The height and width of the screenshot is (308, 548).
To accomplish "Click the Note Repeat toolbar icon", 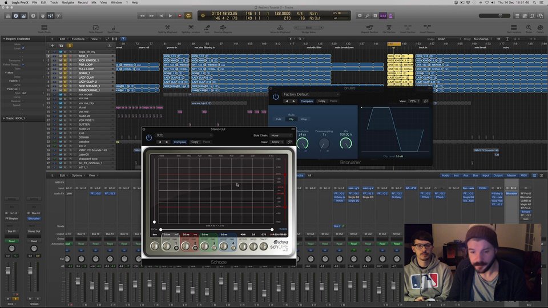I will pyautogui.click(x=95, y=29).
